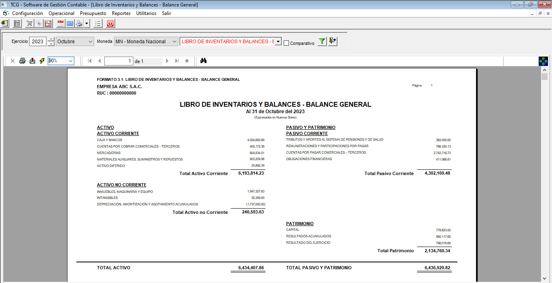Open the Utilitarios menu
Screen dimensions: 552x283
click(146, 13)
